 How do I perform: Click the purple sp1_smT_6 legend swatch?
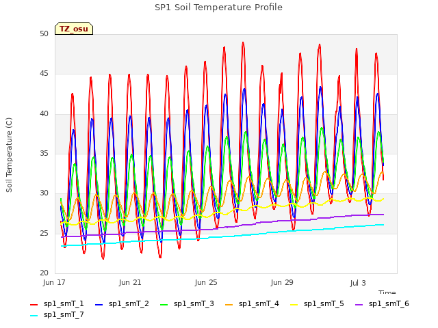(359, 305)
